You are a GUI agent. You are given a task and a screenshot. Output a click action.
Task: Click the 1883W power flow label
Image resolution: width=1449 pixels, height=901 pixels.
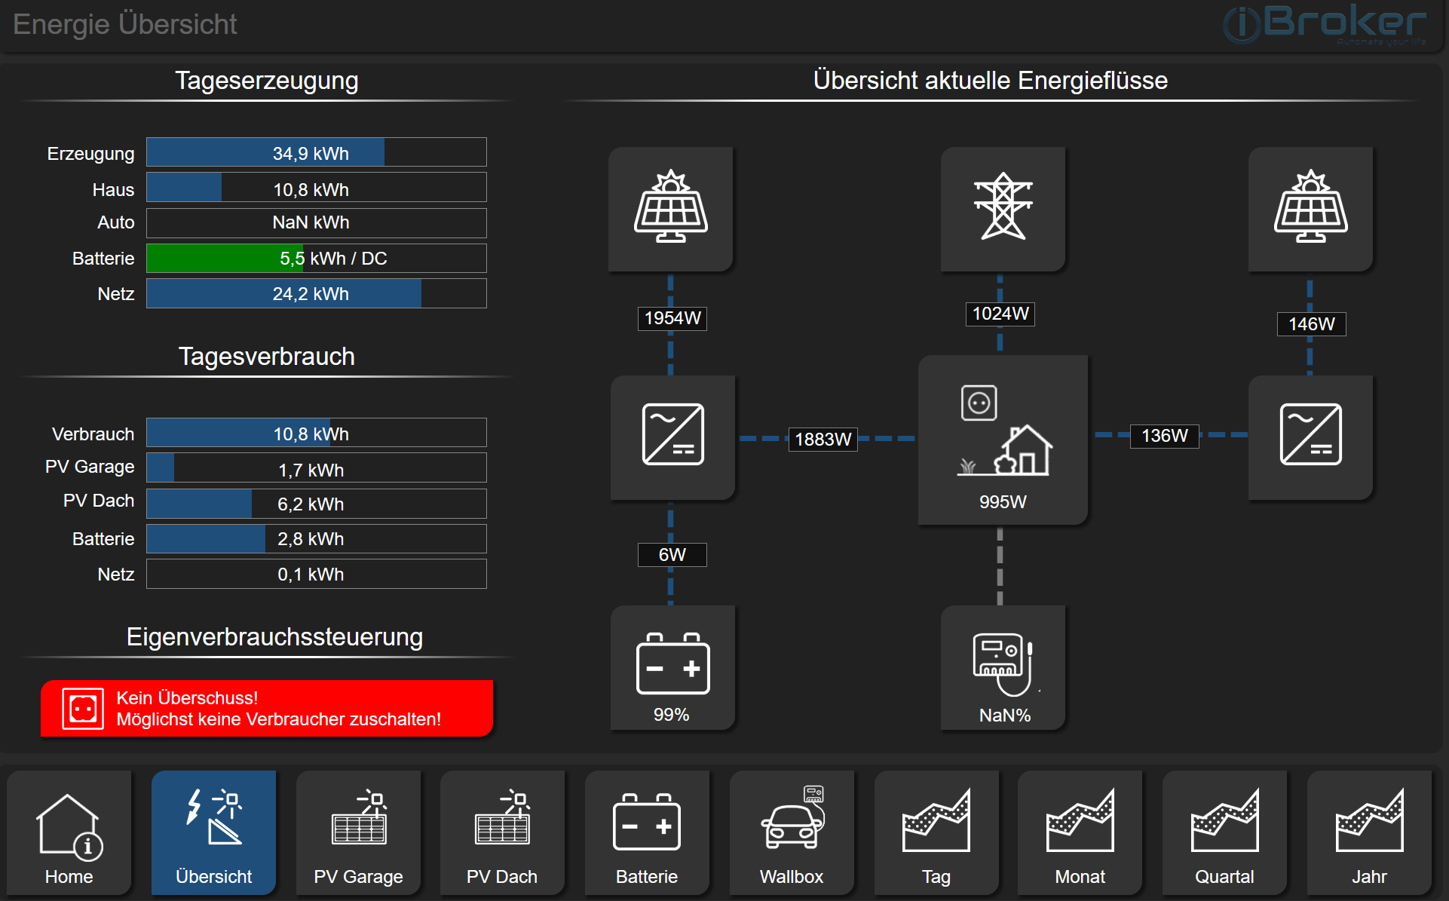823,439
